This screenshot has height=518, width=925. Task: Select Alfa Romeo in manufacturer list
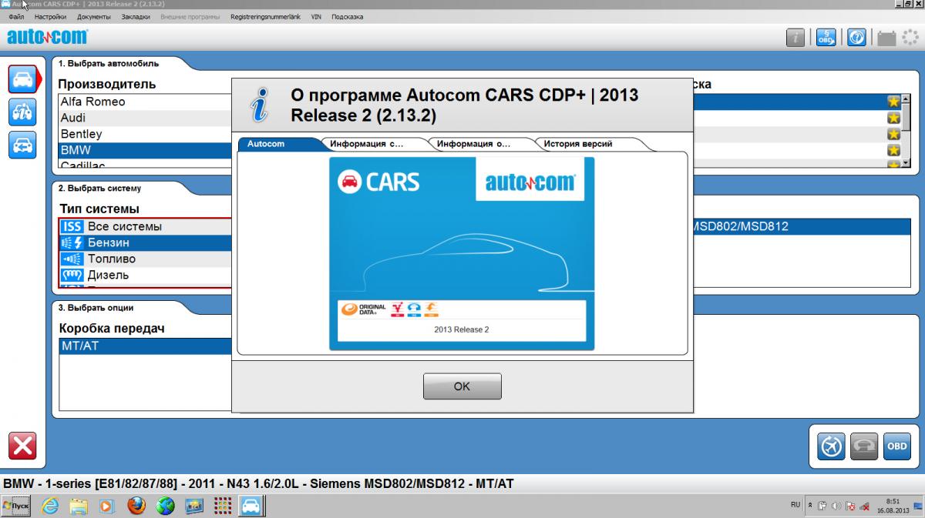(x=146, y=102)
